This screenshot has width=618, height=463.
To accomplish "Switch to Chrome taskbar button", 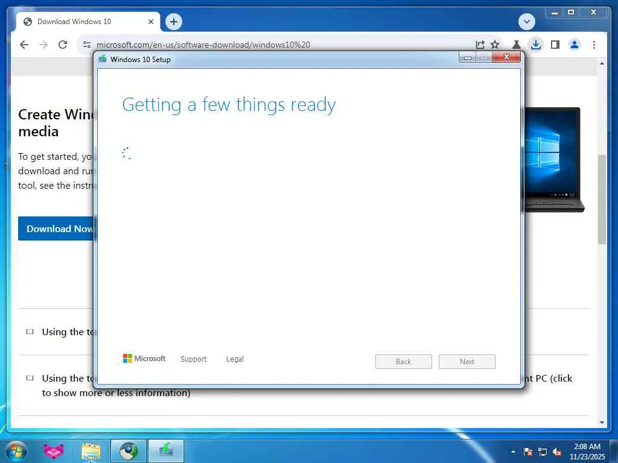I will click(129, 451).
